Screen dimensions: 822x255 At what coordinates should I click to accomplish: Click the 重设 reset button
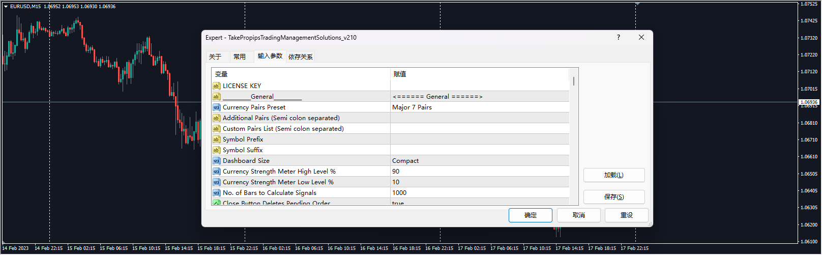627,215
